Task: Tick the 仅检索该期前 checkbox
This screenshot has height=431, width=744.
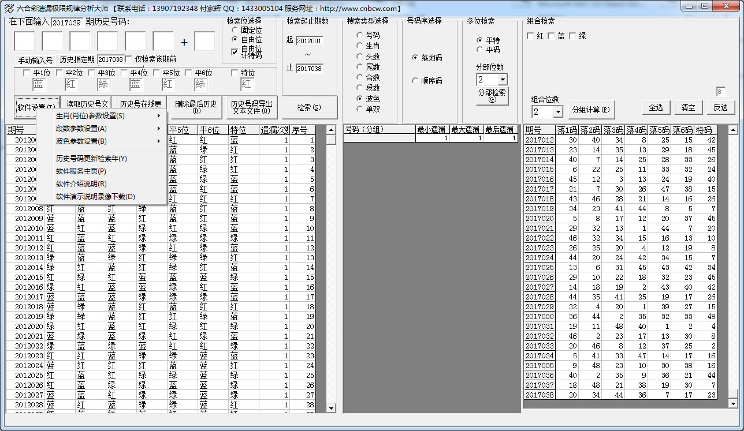Action: 129,59
